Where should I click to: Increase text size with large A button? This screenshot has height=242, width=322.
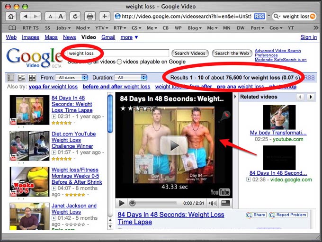click(x=61, y=17)
